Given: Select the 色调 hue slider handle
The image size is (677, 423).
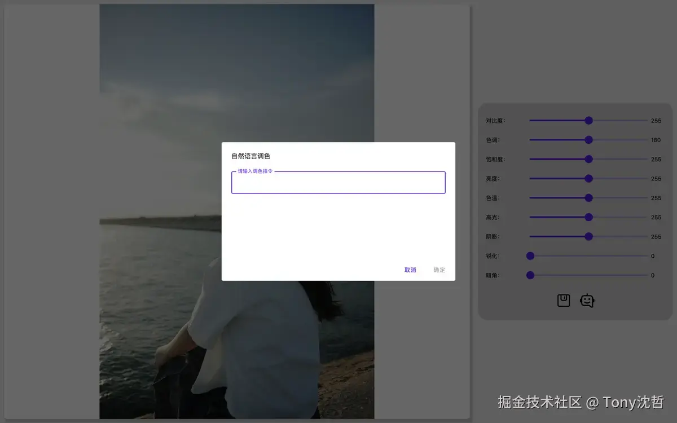Looking at the screenshot, I should pyautogui.click(x=588, y=140).
